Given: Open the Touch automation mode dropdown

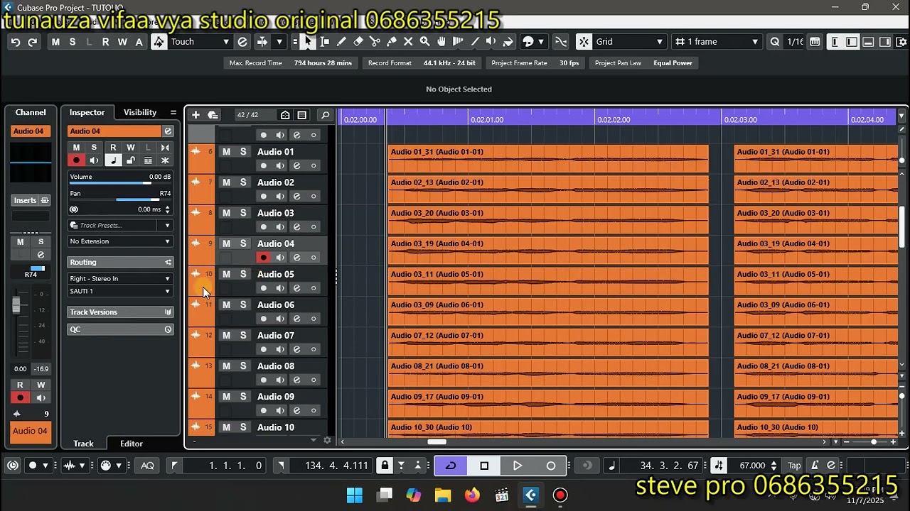Looking at the screenshot, I should click(x=226, y=42).
